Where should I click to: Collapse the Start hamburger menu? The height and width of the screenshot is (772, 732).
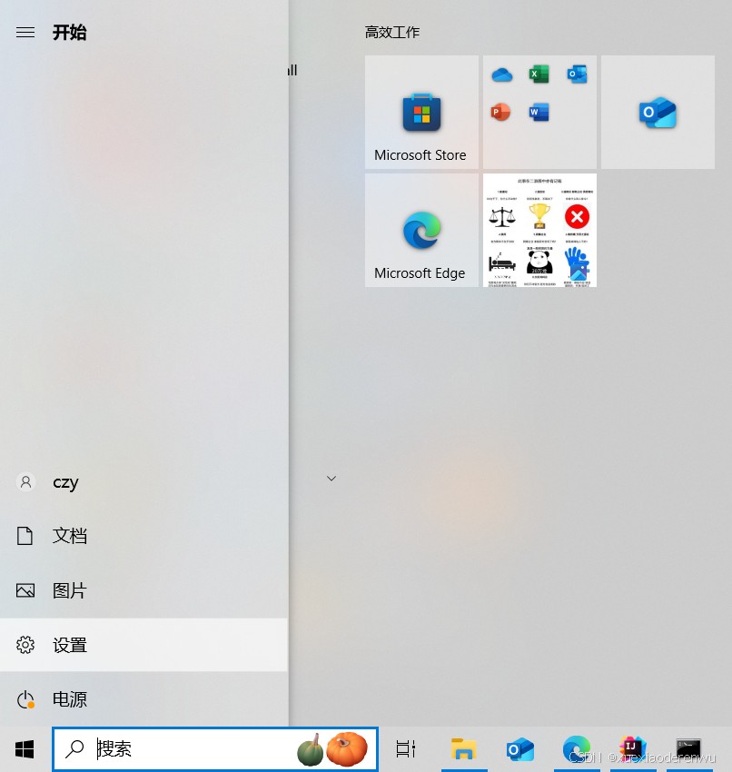pyautogui.click(x=25, y=33)
